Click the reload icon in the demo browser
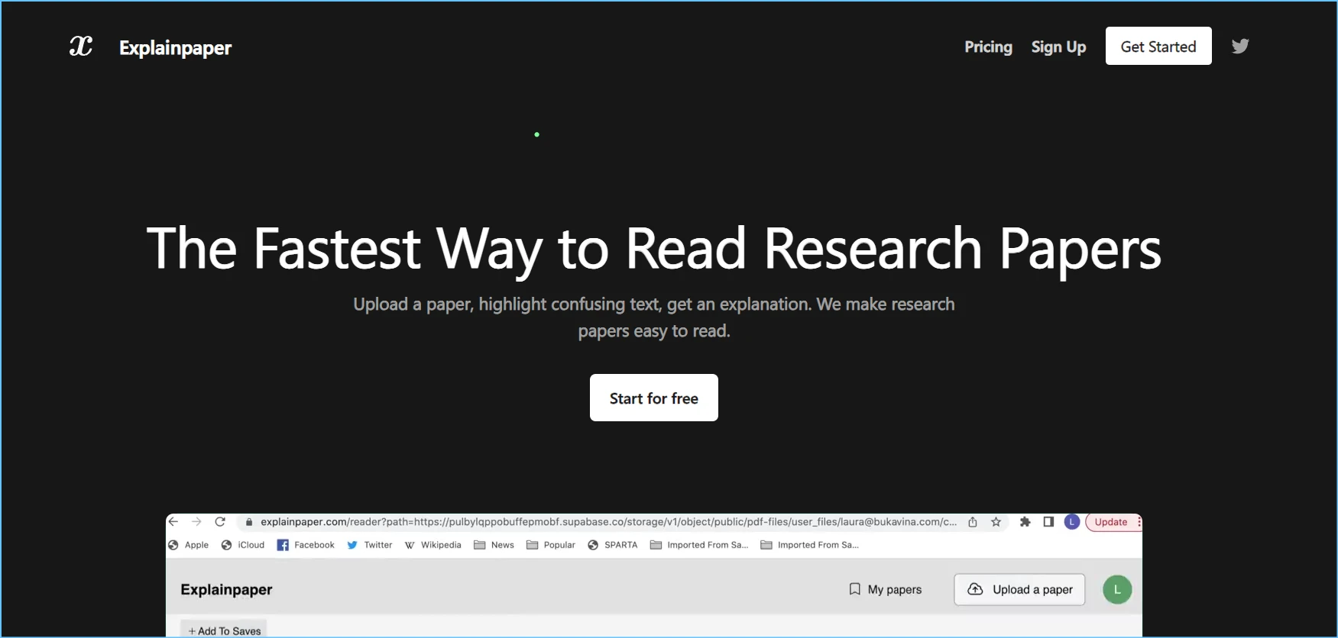This screenshot has height=638, width=1338. click(220, 522)
